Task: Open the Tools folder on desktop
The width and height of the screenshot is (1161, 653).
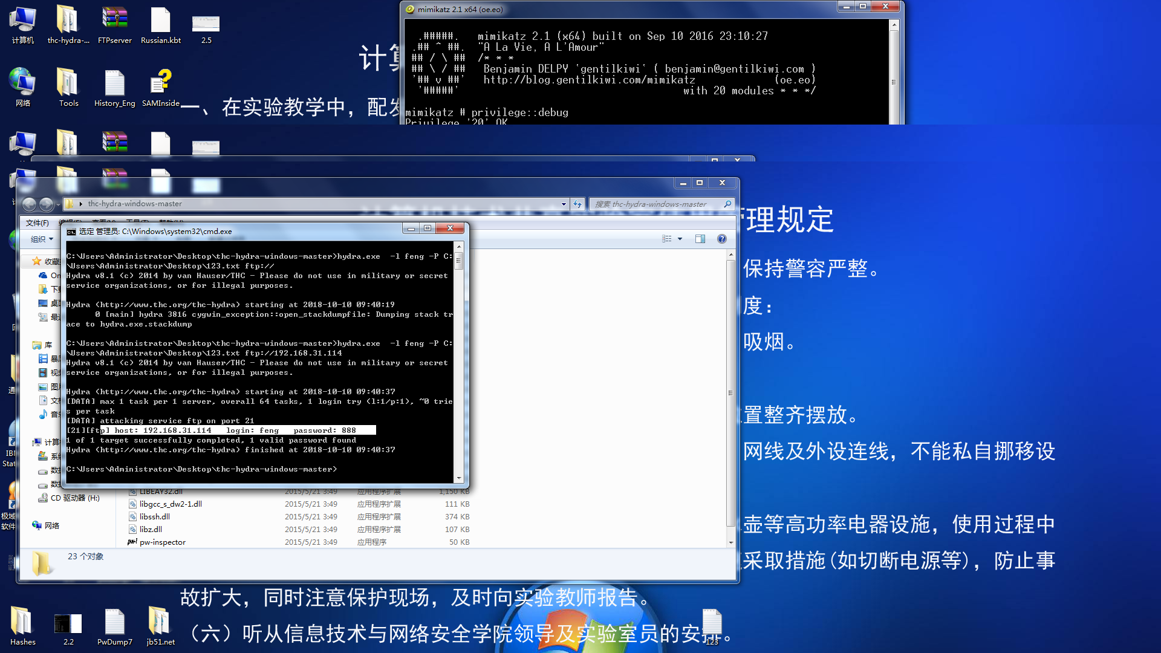Action: 68,88
